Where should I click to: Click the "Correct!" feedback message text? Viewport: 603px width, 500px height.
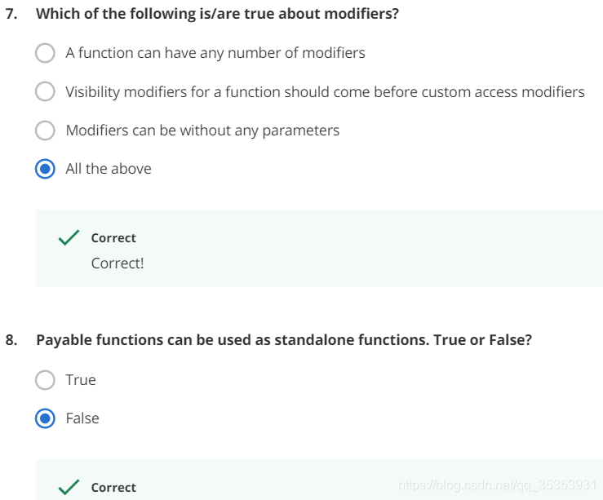(117, 263)
